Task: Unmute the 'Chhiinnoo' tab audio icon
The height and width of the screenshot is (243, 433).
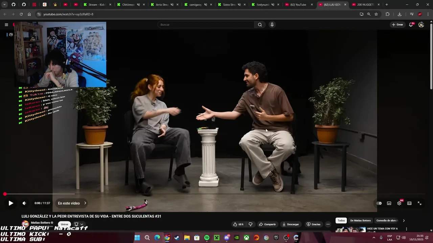Action: [x=138, y=5]
